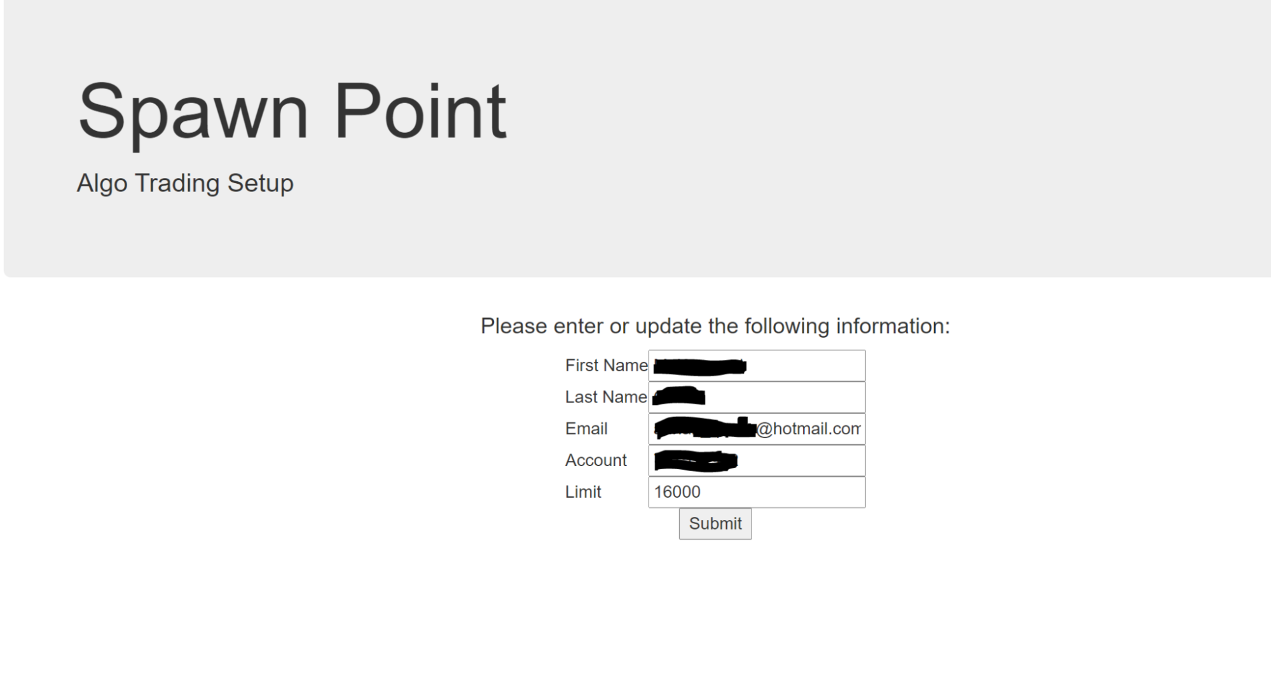Image resolution: width=1271 pixels, height=693 pixels.
Task: Click the Algo Trading Setup subtitle
Action: (x=185, y=183)
